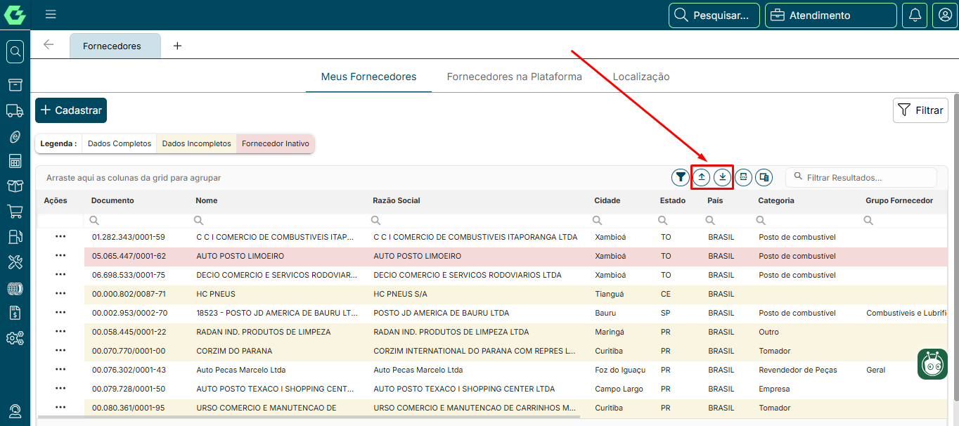Image resolution: width=959 pixels, height=426 pixels.
Task: Click the Dados Incompletos legend swatch
Action: (x=196, y=143)
